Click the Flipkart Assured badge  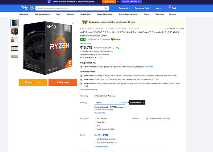(116, 39)
